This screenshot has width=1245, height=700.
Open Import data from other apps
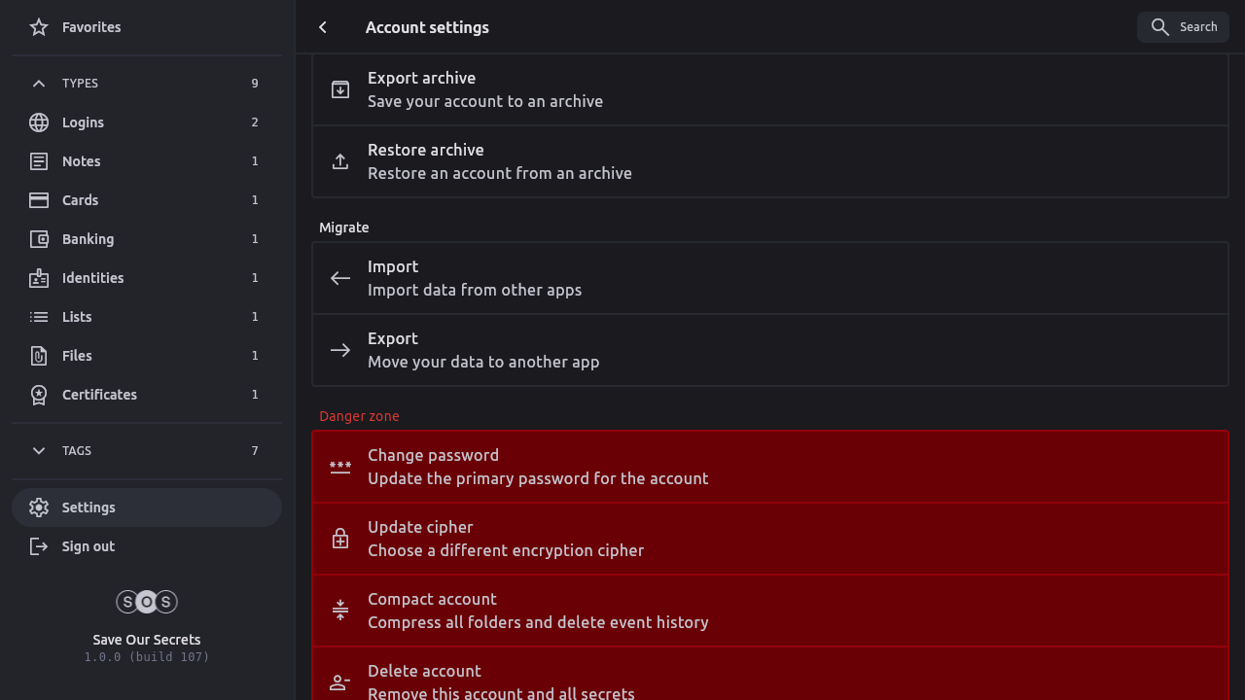(x=769, y=278)
